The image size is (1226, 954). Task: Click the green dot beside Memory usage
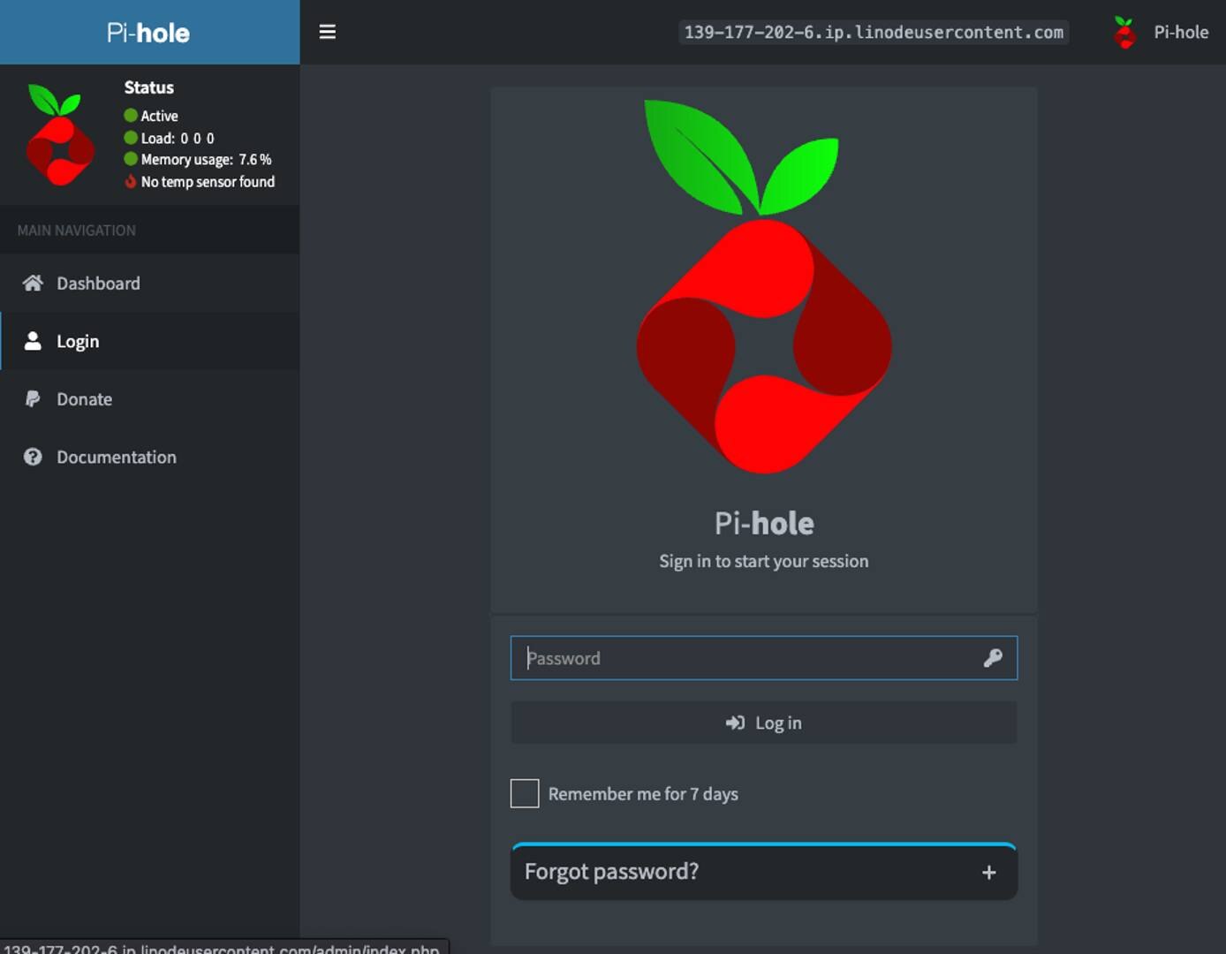pos(131,160)
